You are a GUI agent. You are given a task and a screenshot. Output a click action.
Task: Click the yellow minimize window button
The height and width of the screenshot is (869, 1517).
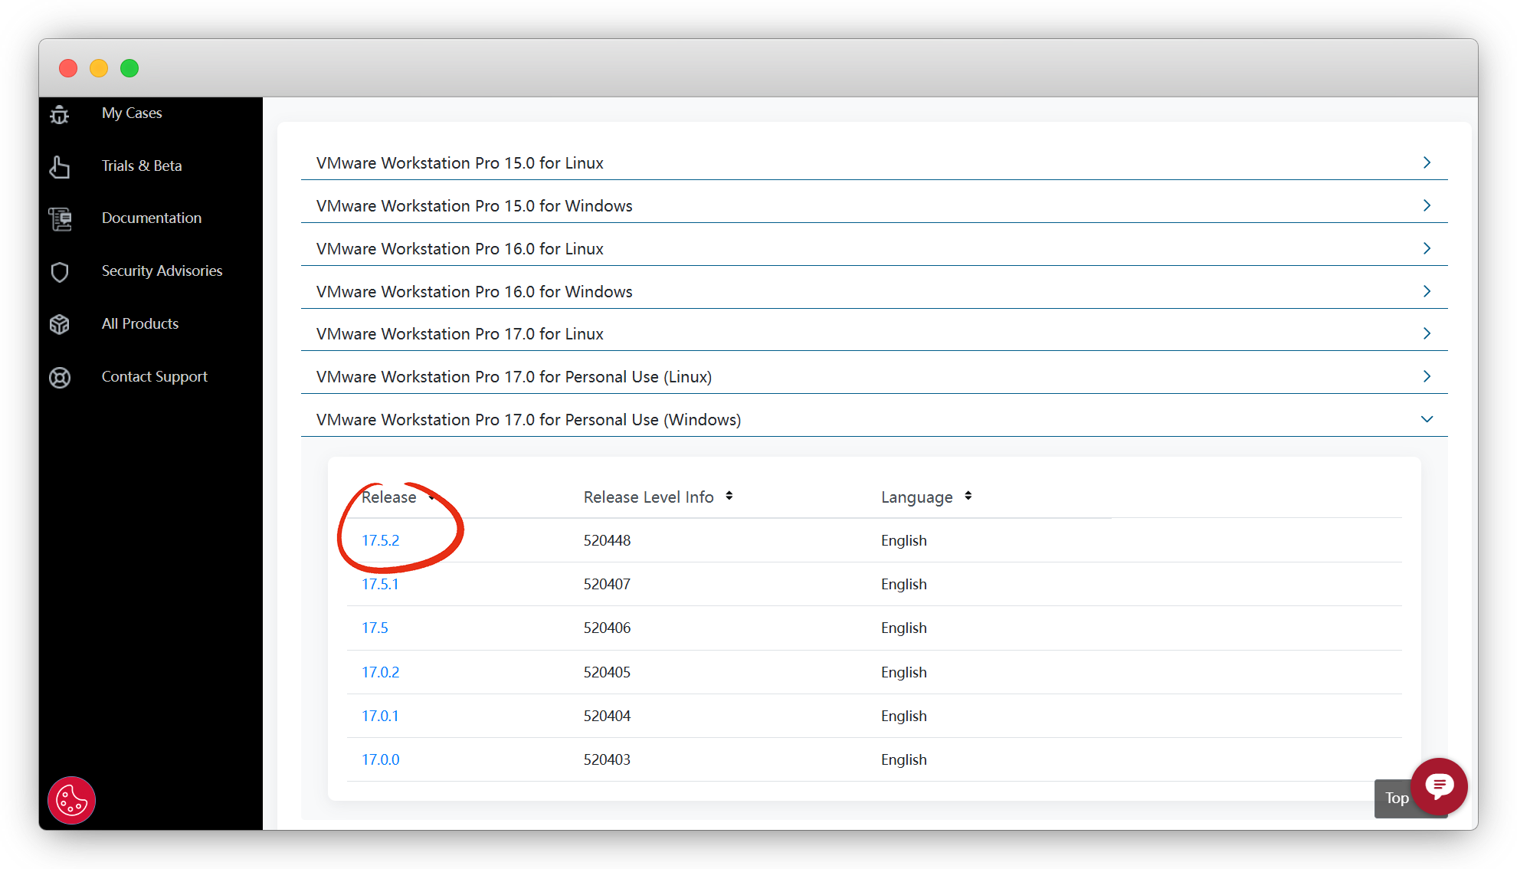point(99,68)
